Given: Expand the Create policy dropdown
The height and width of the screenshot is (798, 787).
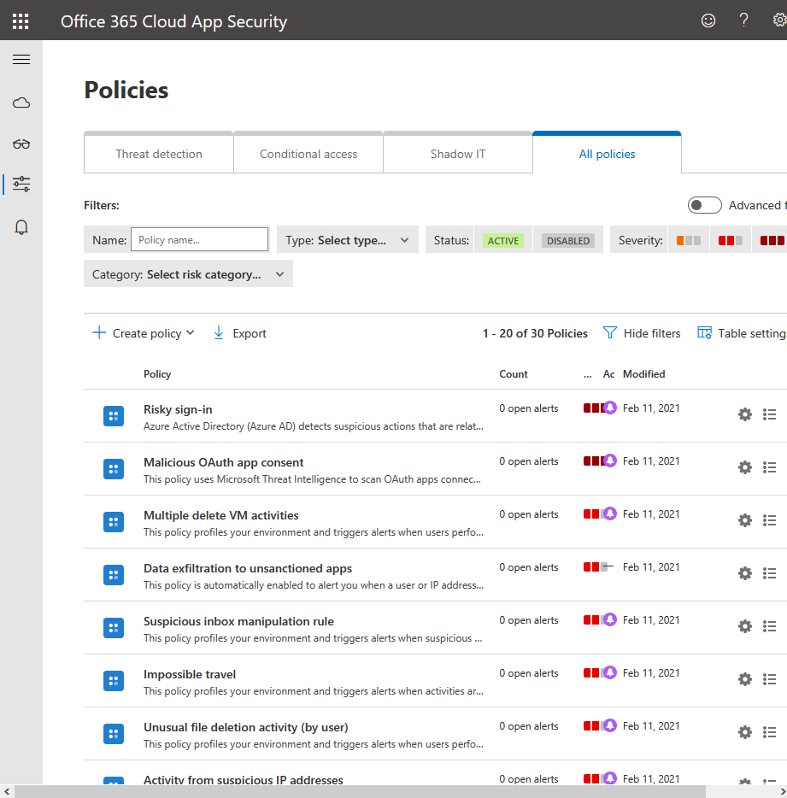Looking at the screenshot, I should click(x=144, y=333).
